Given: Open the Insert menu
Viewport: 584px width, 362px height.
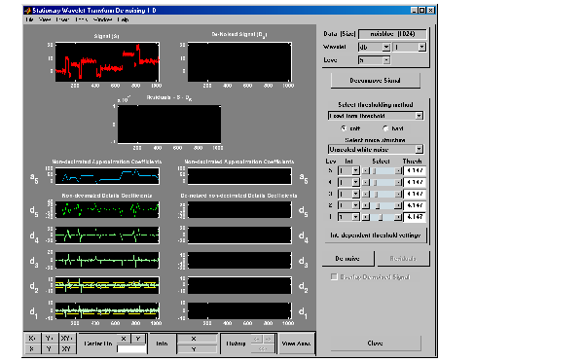Looking at the screenshot, I should 62,19.
